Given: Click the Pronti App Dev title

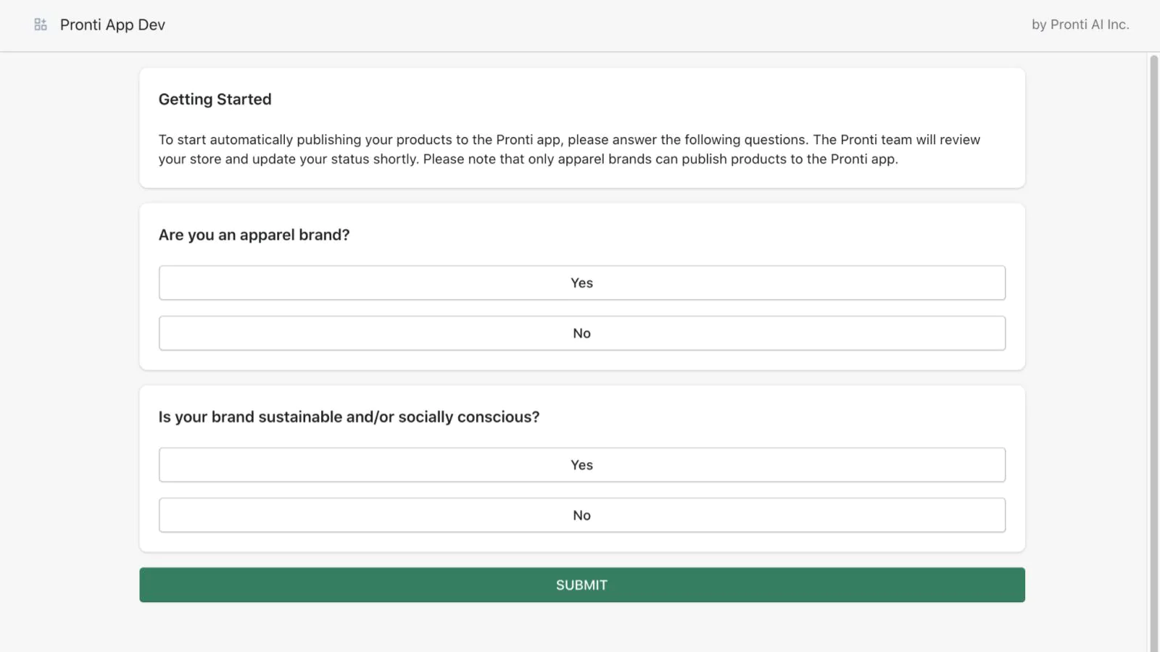Looking at the screenshot, I should (112, 25).
